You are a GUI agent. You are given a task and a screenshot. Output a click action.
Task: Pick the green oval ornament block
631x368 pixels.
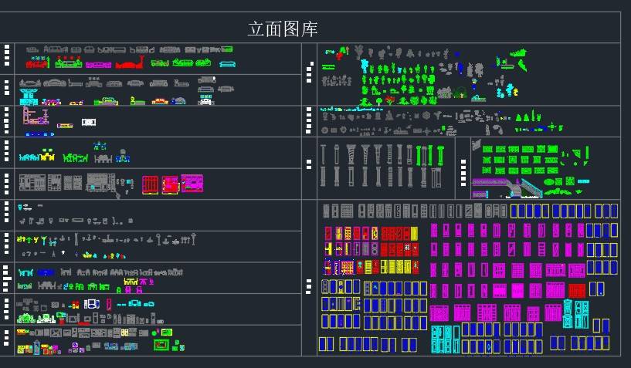point(548,182)
